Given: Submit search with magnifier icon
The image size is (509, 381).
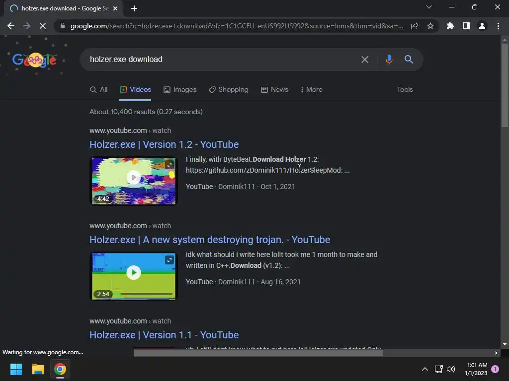Looking at the screenshot, I should coord(409,60).
